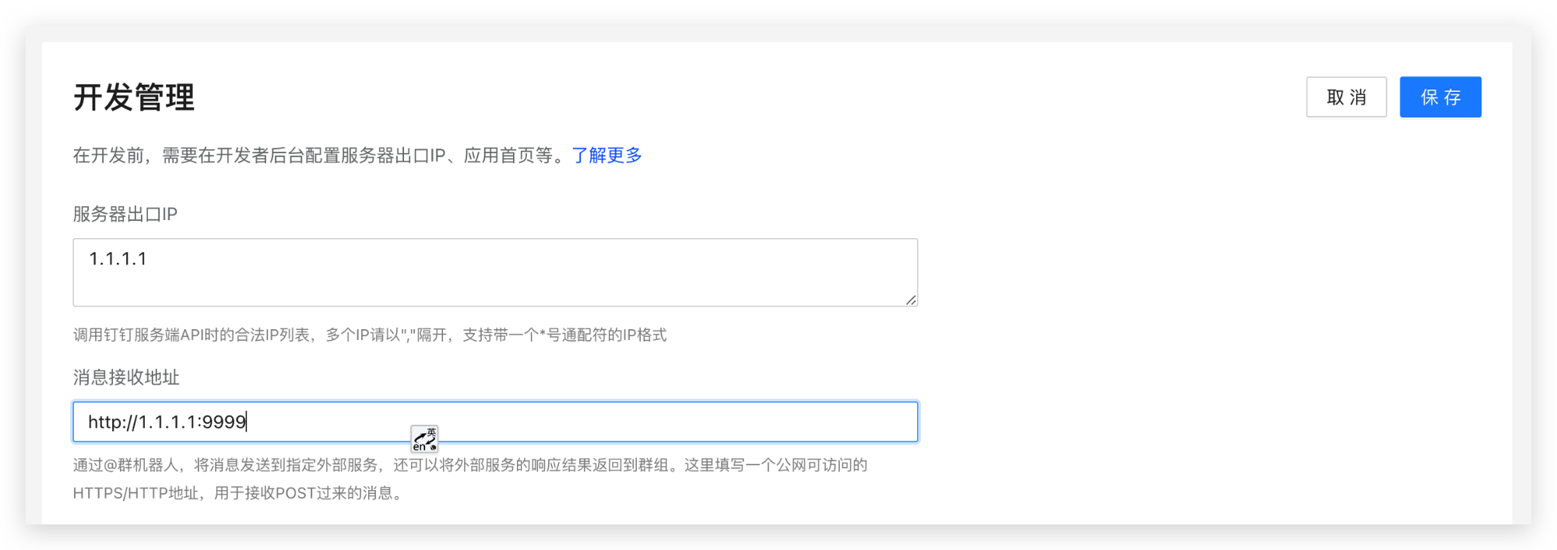1557x550 pixels.
Task: Click the http://1.1.1.1:9999 URL text
Action: pos(167,422)
